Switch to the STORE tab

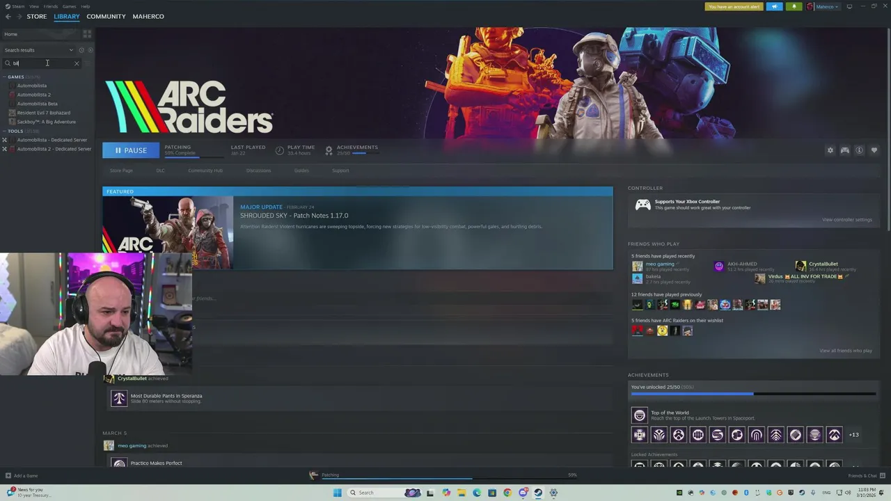click(37, 17)
